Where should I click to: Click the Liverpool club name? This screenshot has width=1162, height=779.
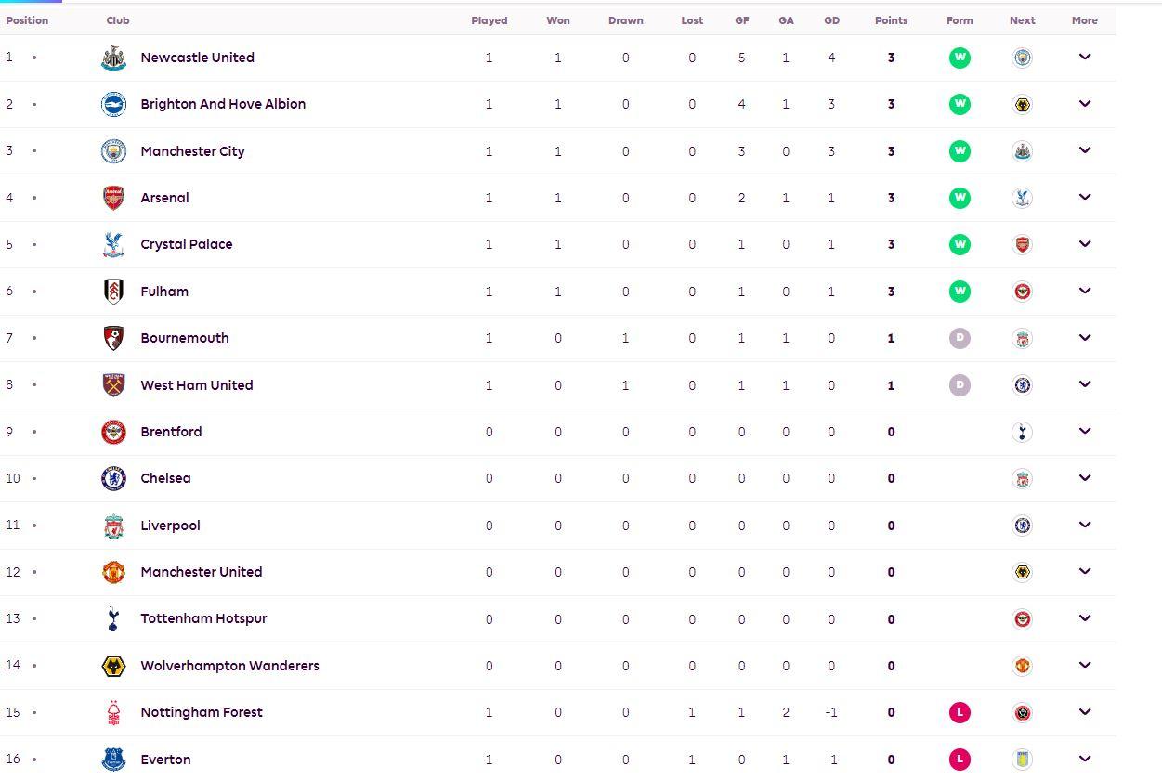170,526
